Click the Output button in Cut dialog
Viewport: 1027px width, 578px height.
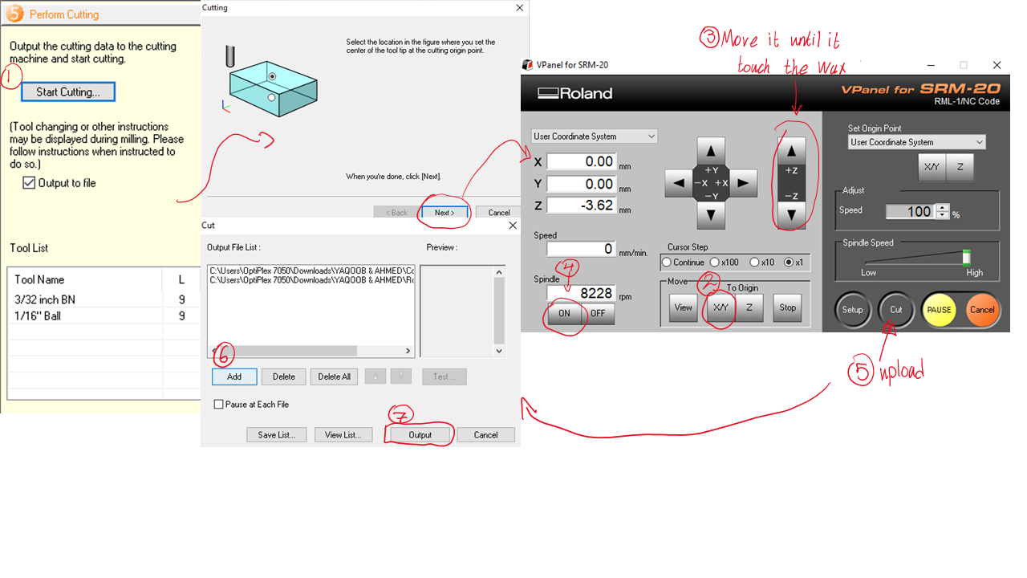[x=420, y=434]
